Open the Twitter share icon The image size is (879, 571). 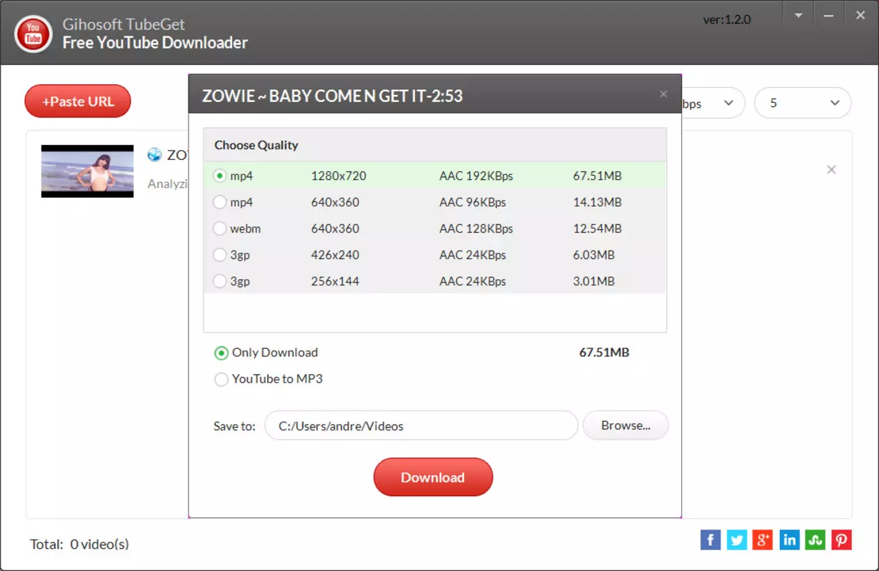coord(737,540)
